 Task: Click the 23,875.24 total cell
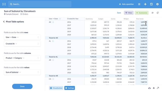144,76
